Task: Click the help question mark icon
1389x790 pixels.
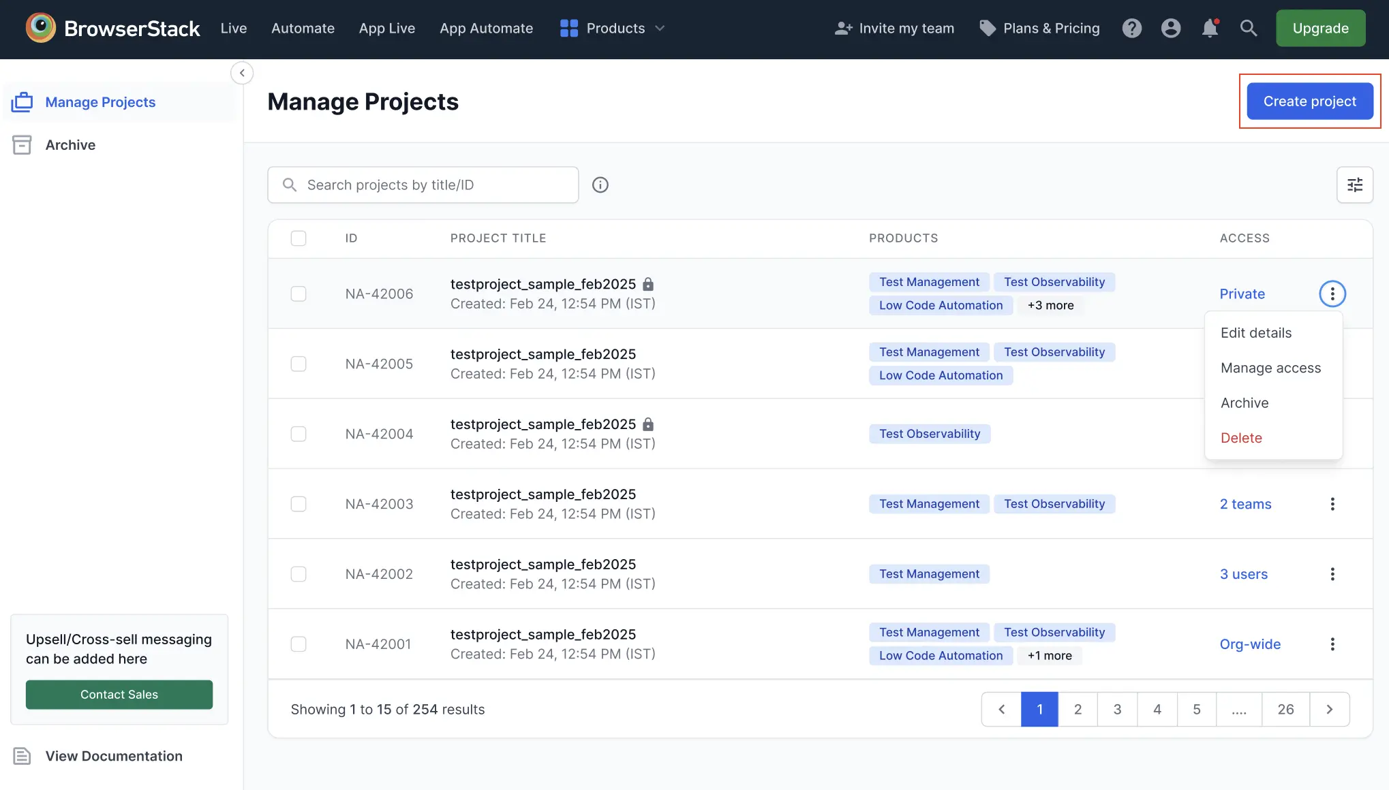Action: coord(1131,29)
